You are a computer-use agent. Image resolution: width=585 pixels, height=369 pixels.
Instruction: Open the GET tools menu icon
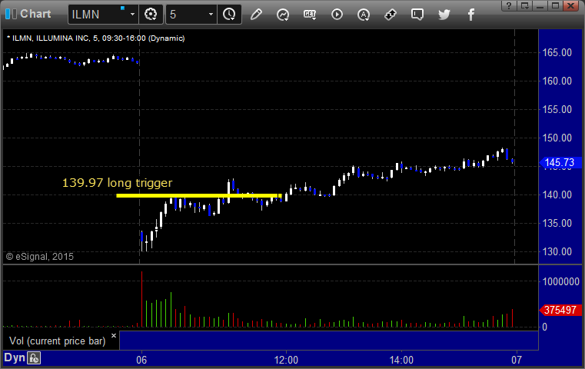click(310, 15)
